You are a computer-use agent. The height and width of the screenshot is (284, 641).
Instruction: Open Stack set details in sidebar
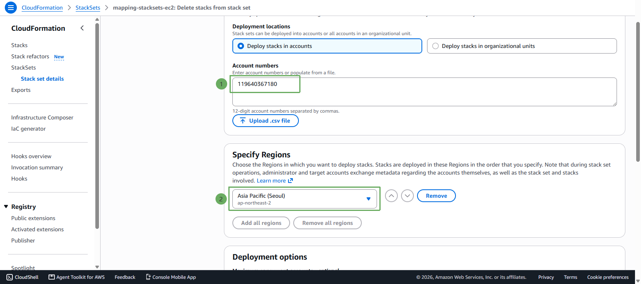[x=42, y=79]
